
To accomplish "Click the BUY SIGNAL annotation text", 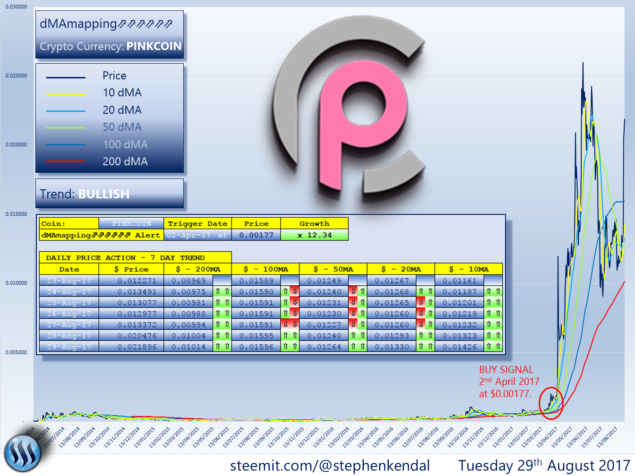I will point(509,382).
